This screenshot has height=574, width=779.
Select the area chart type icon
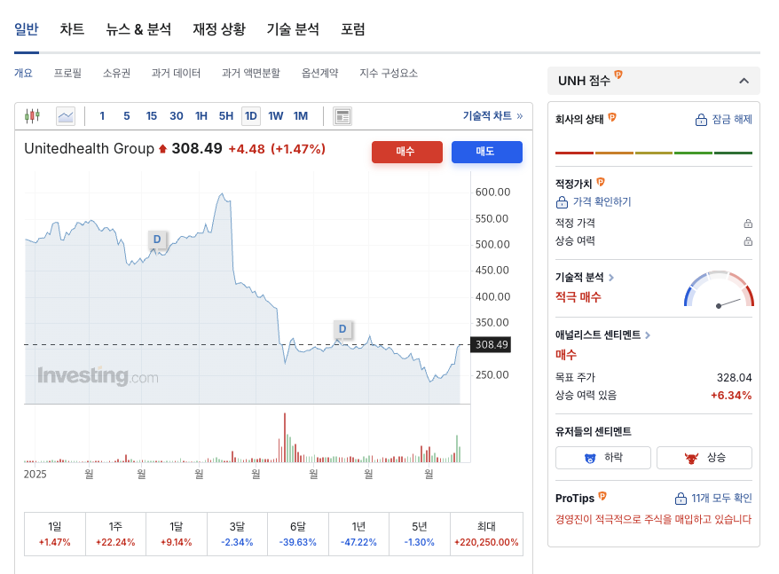tap(66, 115)
